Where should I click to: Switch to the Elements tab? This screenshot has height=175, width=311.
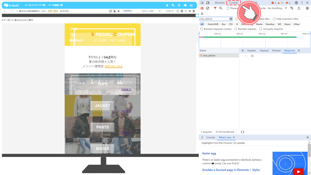(220, 3)
